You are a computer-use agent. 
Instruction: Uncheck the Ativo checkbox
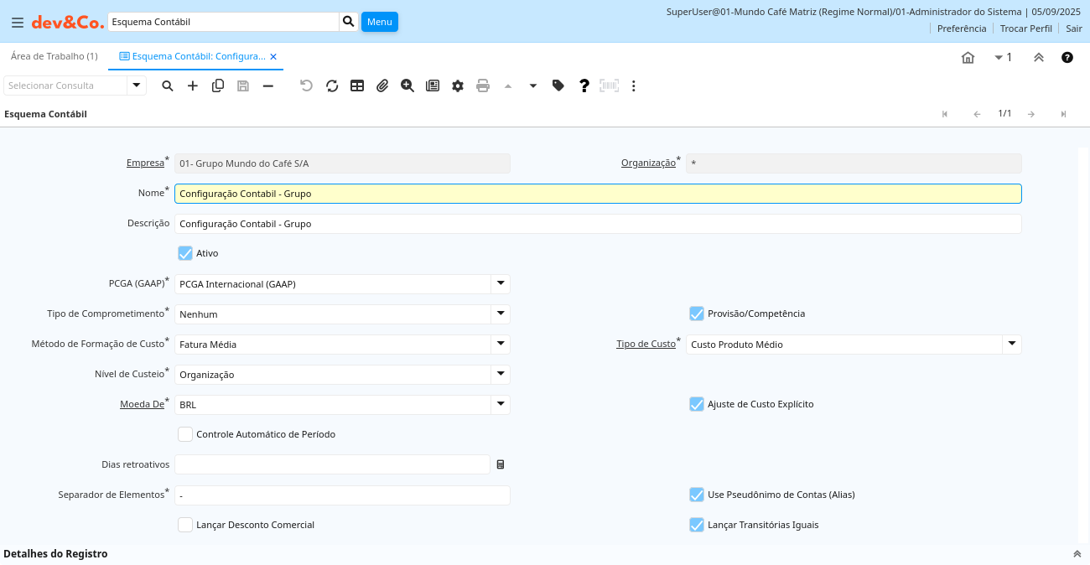pos(185,253)
